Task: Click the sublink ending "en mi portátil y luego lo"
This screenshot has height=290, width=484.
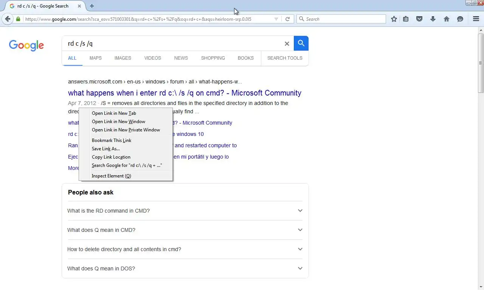Action: pos(201,157)
